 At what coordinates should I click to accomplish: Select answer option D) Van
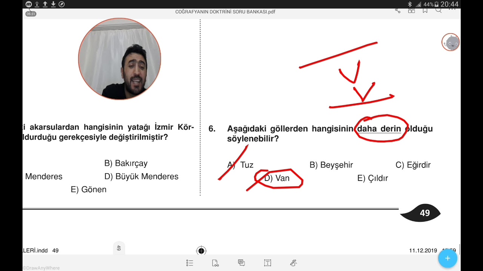pyautogui.click(x=277, y=178)
